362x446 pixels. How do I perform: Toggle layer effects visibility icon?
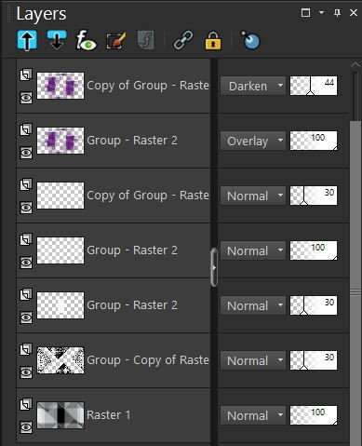(87, 40)
